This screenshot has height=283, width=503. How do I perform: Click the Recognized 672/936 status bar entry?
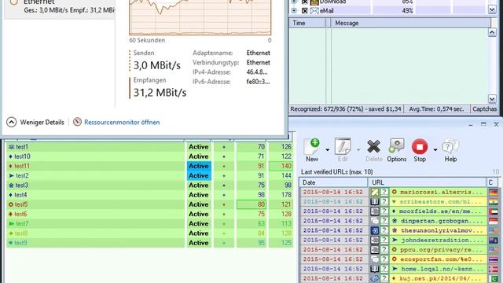click(x=346, y=109)
